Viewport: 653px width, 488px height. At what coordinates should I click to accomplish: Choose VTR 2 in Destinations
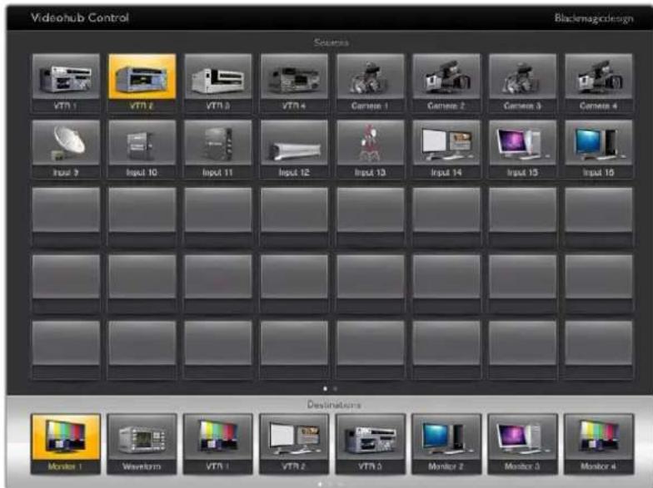click(x=294, y=444)
